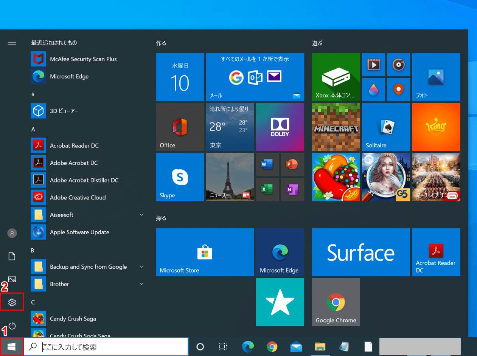Viewport: 477px width, 356px height.
Task: Open the マーチ オブ エンパイア tile
Action: [x=436, y=177]
